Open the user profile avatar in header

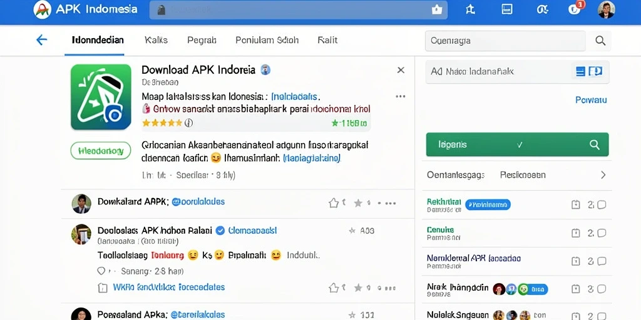pyautogui.click(x=606, y=9)
